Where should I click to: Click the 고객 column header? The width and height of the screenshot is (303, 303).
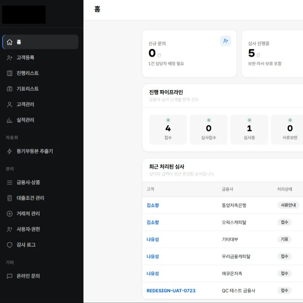tap(150, 189)
